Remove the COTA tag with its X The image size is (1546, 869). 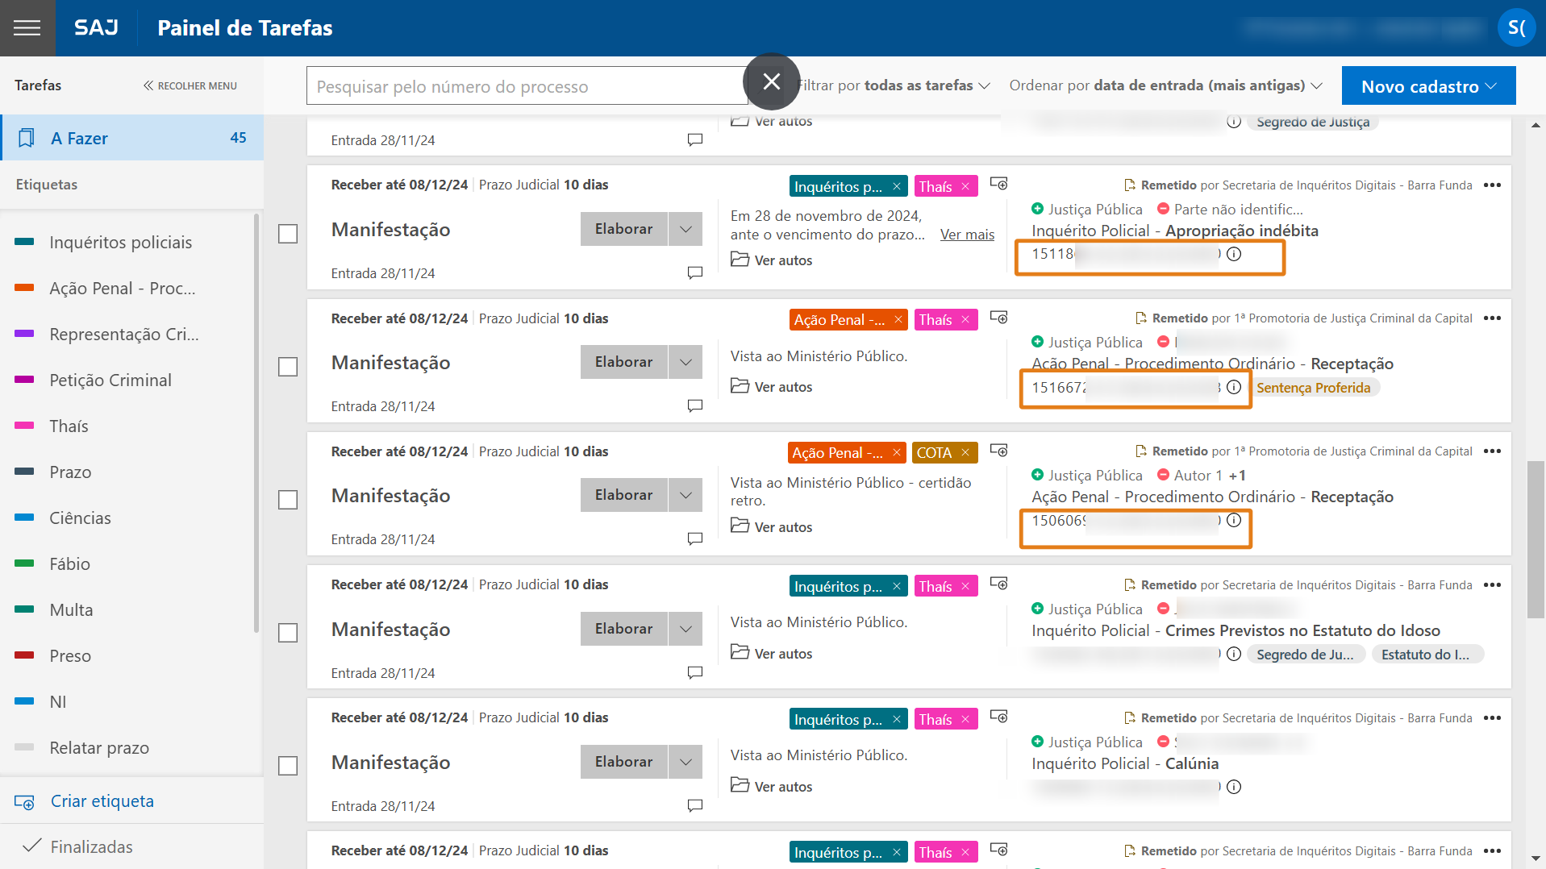(x=965, y=453)
